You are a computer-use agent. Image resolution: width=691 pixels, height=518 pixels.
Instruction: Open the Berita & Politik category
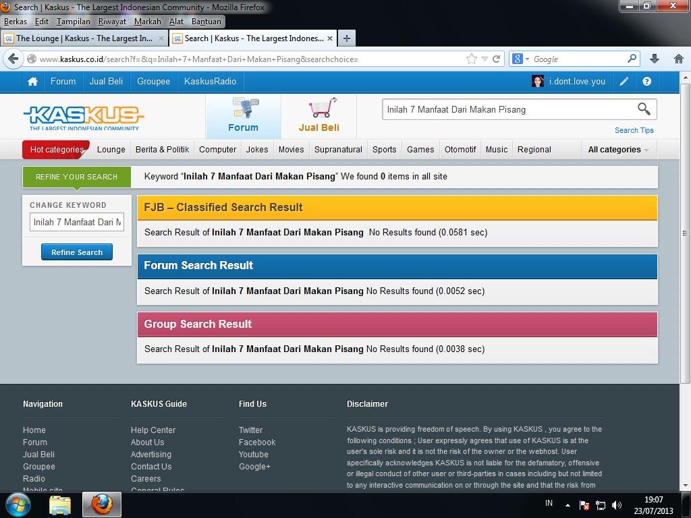click(162, 150)
